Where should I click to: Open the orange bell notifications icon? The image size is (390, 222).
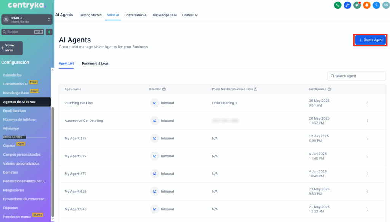coord(367,5)
